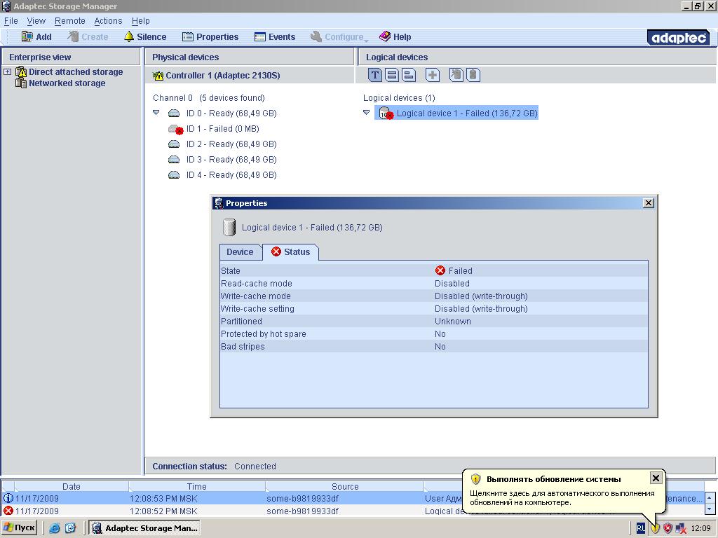Image resolution: width=718 pixels, height=538 pixels.
Task: Select the text description view (T) icon
Action: (375, 75)
